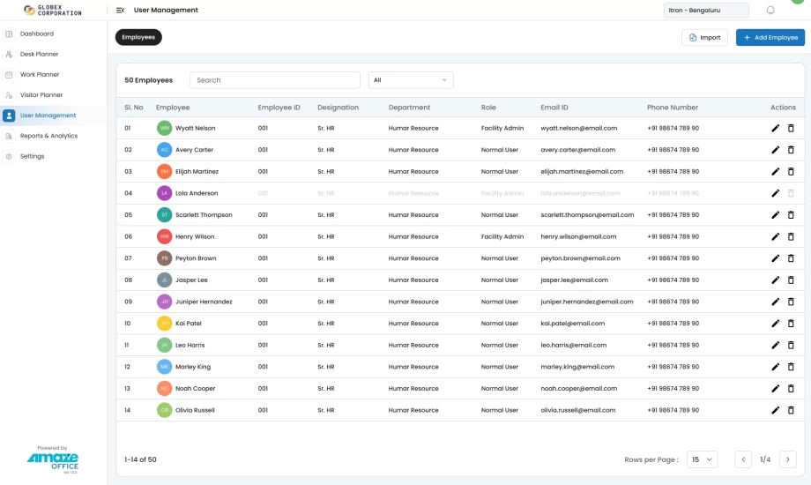Edit Noah Cooper's row with the pencil icon
The height and width of the screenshot is (485, 811).
click(776, 388)
